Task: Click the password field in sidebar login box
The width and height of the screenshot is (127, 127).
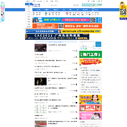Action: (x=87, y=46)
